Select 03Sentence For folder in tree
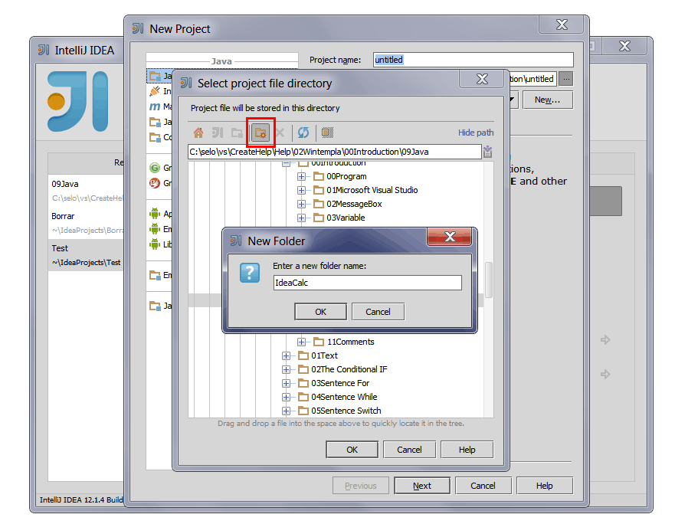Image resolution: width=675 pixels, height=524 pixels. [x=340, y=383]
